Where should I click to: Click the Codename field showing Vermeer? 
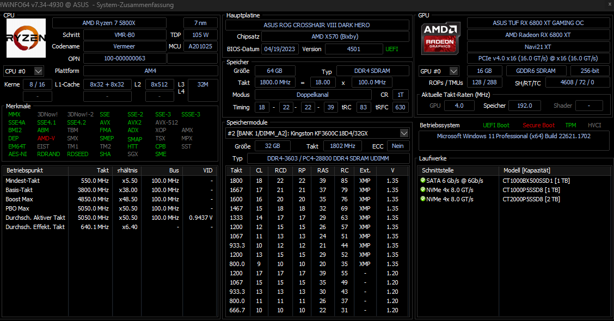pyautogui.click(x=125, y=46)
